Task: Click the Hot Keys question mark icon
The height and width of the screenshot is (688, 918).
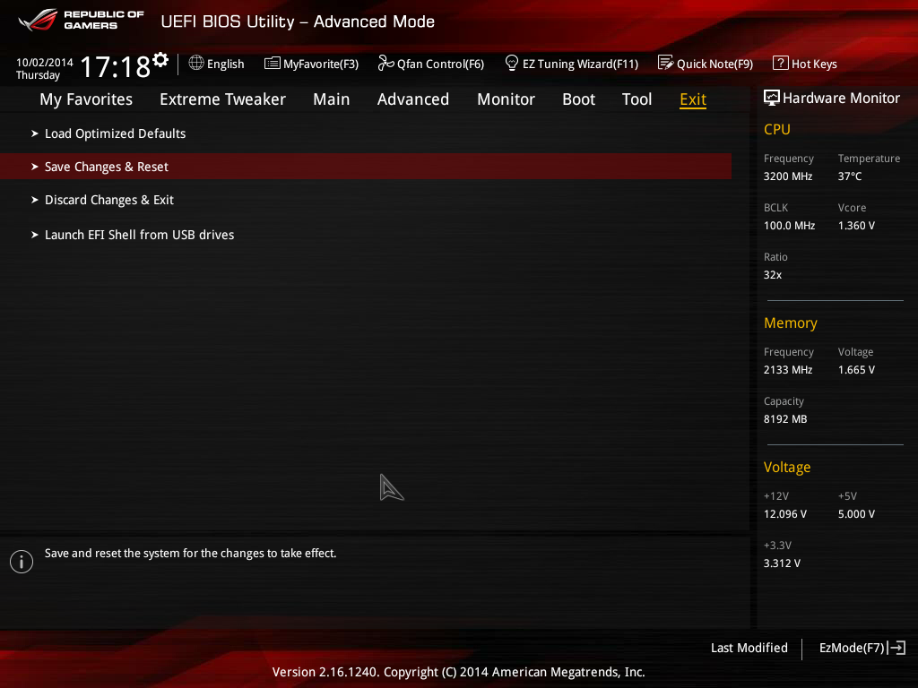Action: tap(780, 63)
